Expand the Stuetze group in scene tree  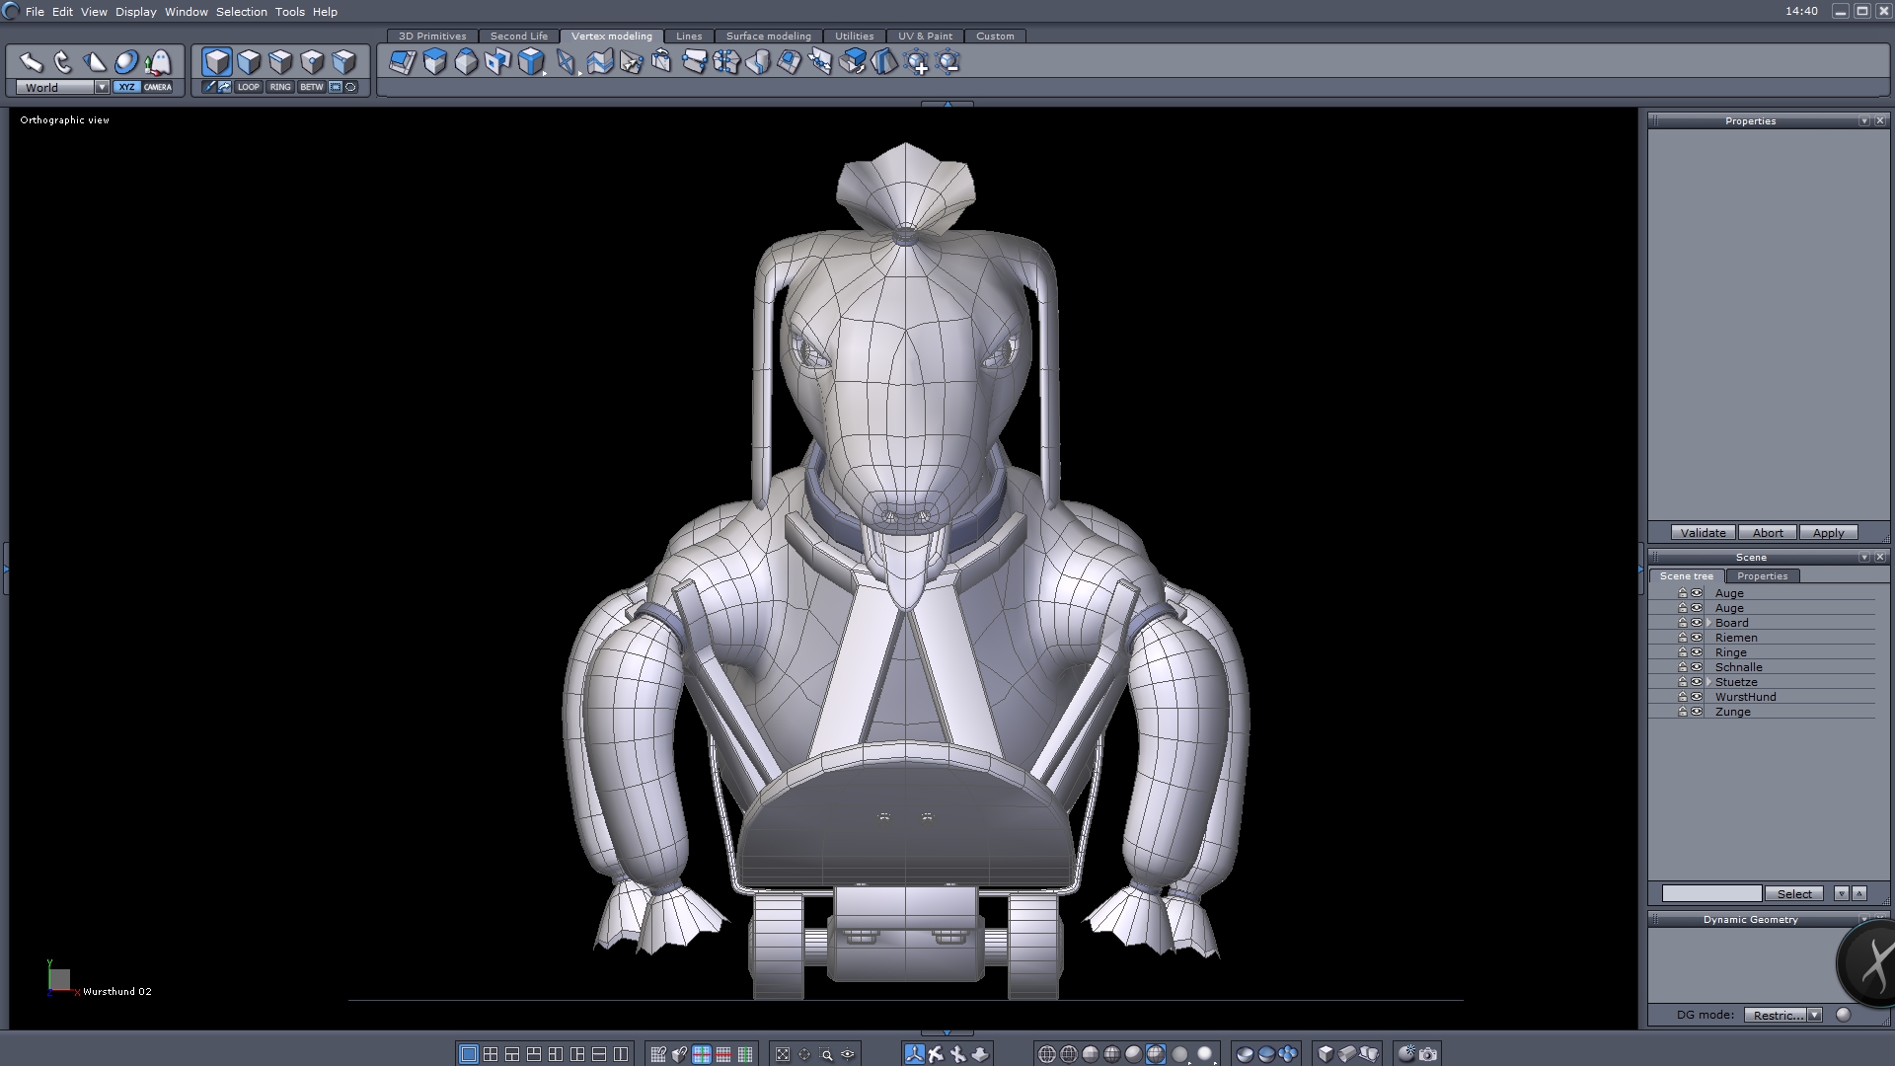pyautogui.click(x=1709, y=682)
